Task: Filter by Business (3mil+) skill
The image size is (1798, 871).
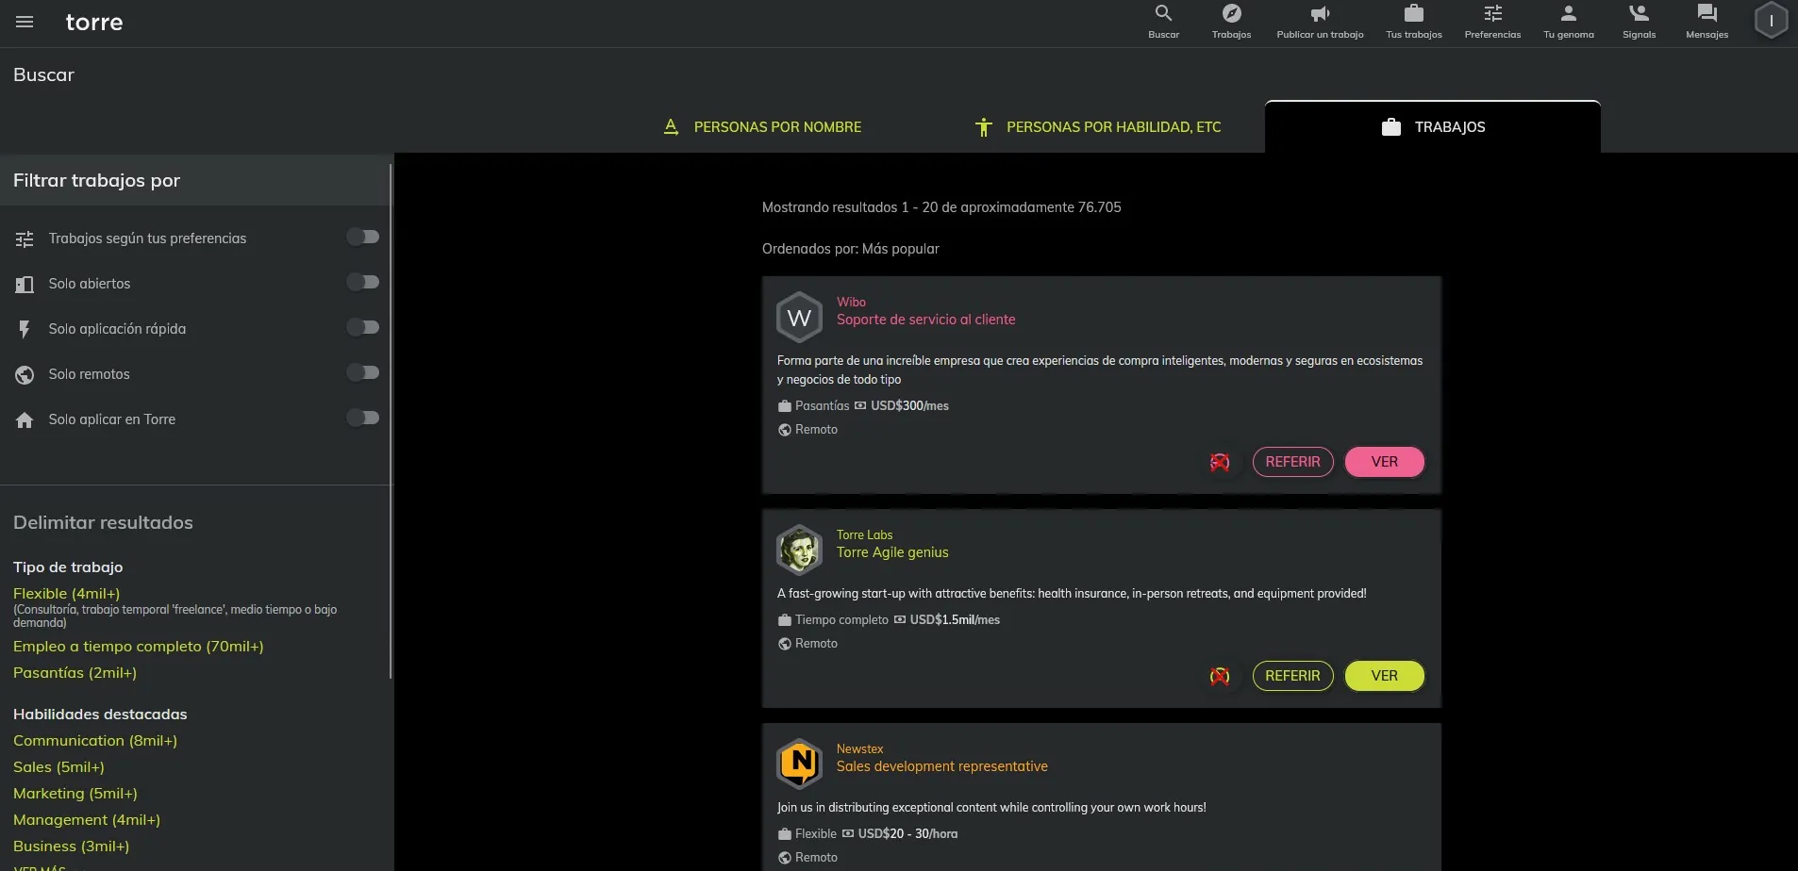Action: (x=72, y=846)
